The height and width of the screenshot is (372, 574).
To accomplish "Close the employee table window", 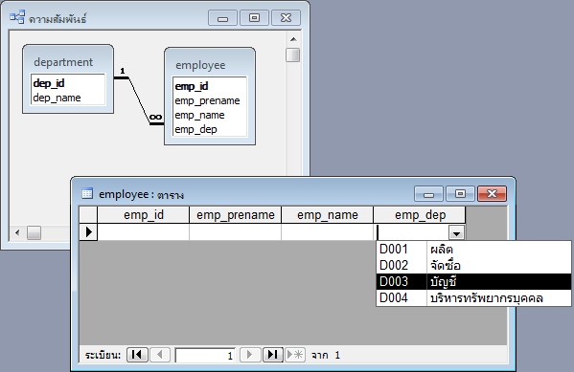I will coord(492,194).
